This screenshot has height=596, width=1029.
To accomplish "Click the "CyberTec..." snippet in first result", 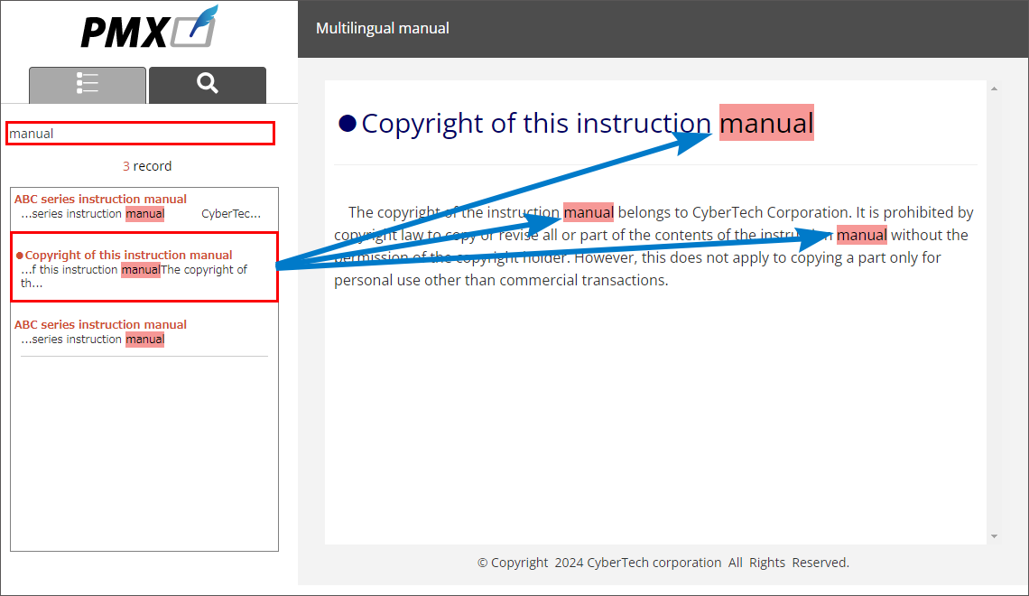I will [x=231, y=214].
